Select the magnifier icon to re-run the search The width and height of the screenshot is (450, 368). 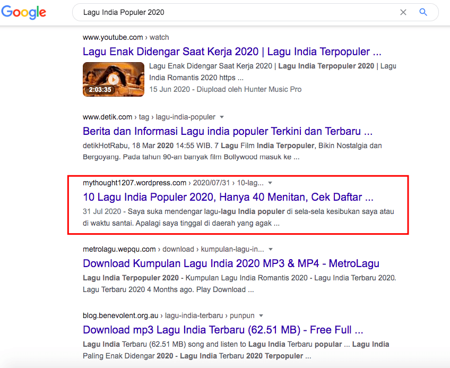coord(423,12)
